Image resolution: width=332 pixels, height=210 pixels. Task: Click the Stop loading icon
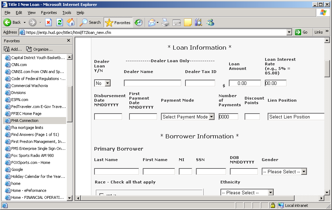pyautogui.click(x=49, y=23)
